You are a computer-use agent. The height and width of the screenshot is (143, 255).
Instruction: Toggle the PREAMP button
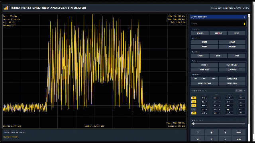click(x=232, y=47)
